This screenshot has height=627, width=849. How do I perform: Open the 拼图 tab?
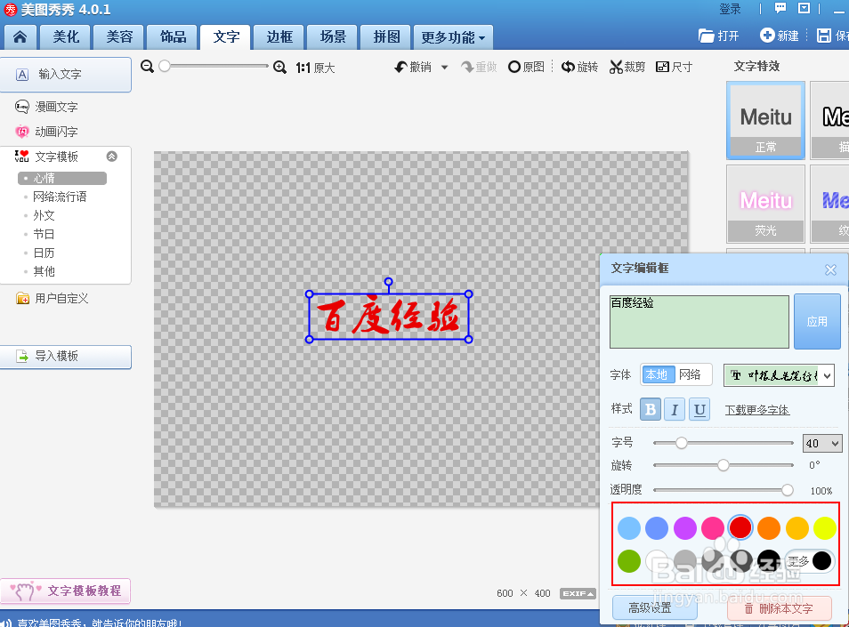tap(386, 36)
